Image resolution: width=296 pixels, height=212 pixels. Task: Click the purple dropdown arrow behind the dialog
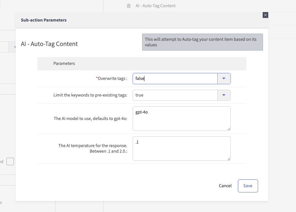click(x=14, y=47)
